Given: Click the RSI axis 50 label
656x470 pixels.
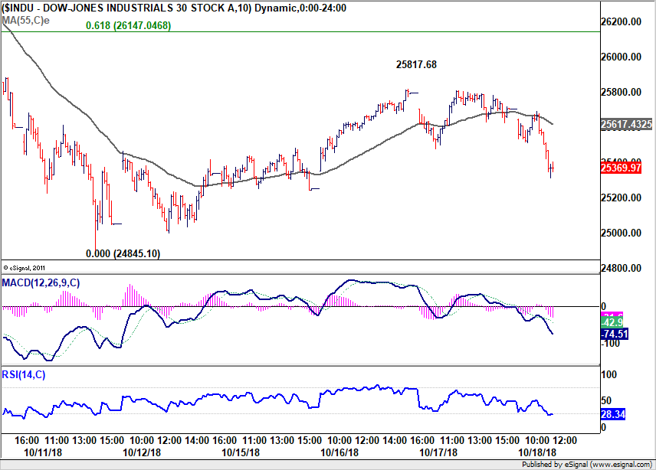Looking at the screenshot, I should point(606,400).
